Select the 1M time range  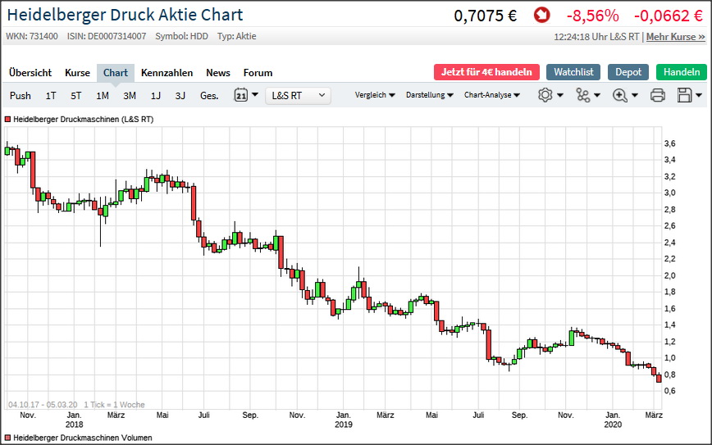[x=103, y=95]
